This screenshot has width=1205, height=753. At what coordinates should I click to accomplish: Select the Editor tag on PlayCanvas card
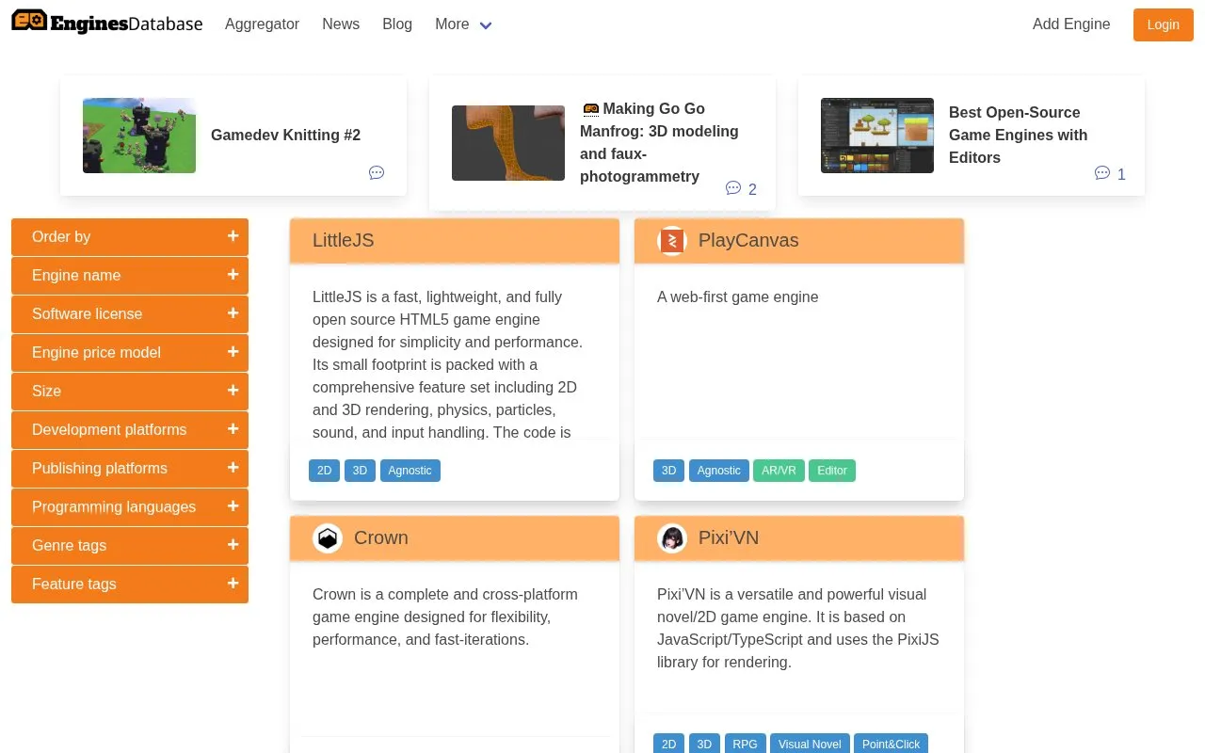pyautogui.click(x=832, y=471)
